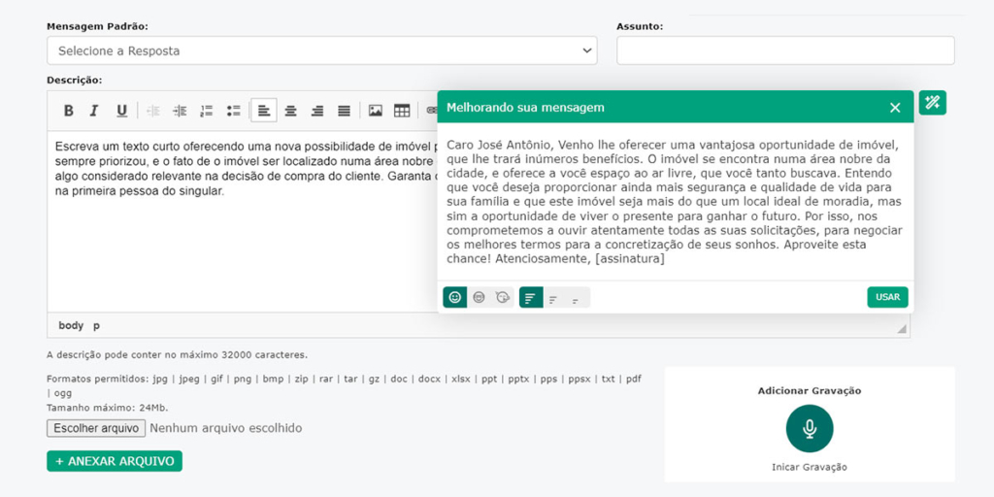Toggle bold formatting in the editor
Viewport: 994px width, 497px height.
[x=69, y=111]
